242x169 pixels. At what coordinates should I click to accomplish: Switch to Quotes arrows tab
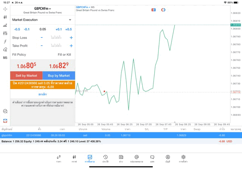tap(59, 158)
